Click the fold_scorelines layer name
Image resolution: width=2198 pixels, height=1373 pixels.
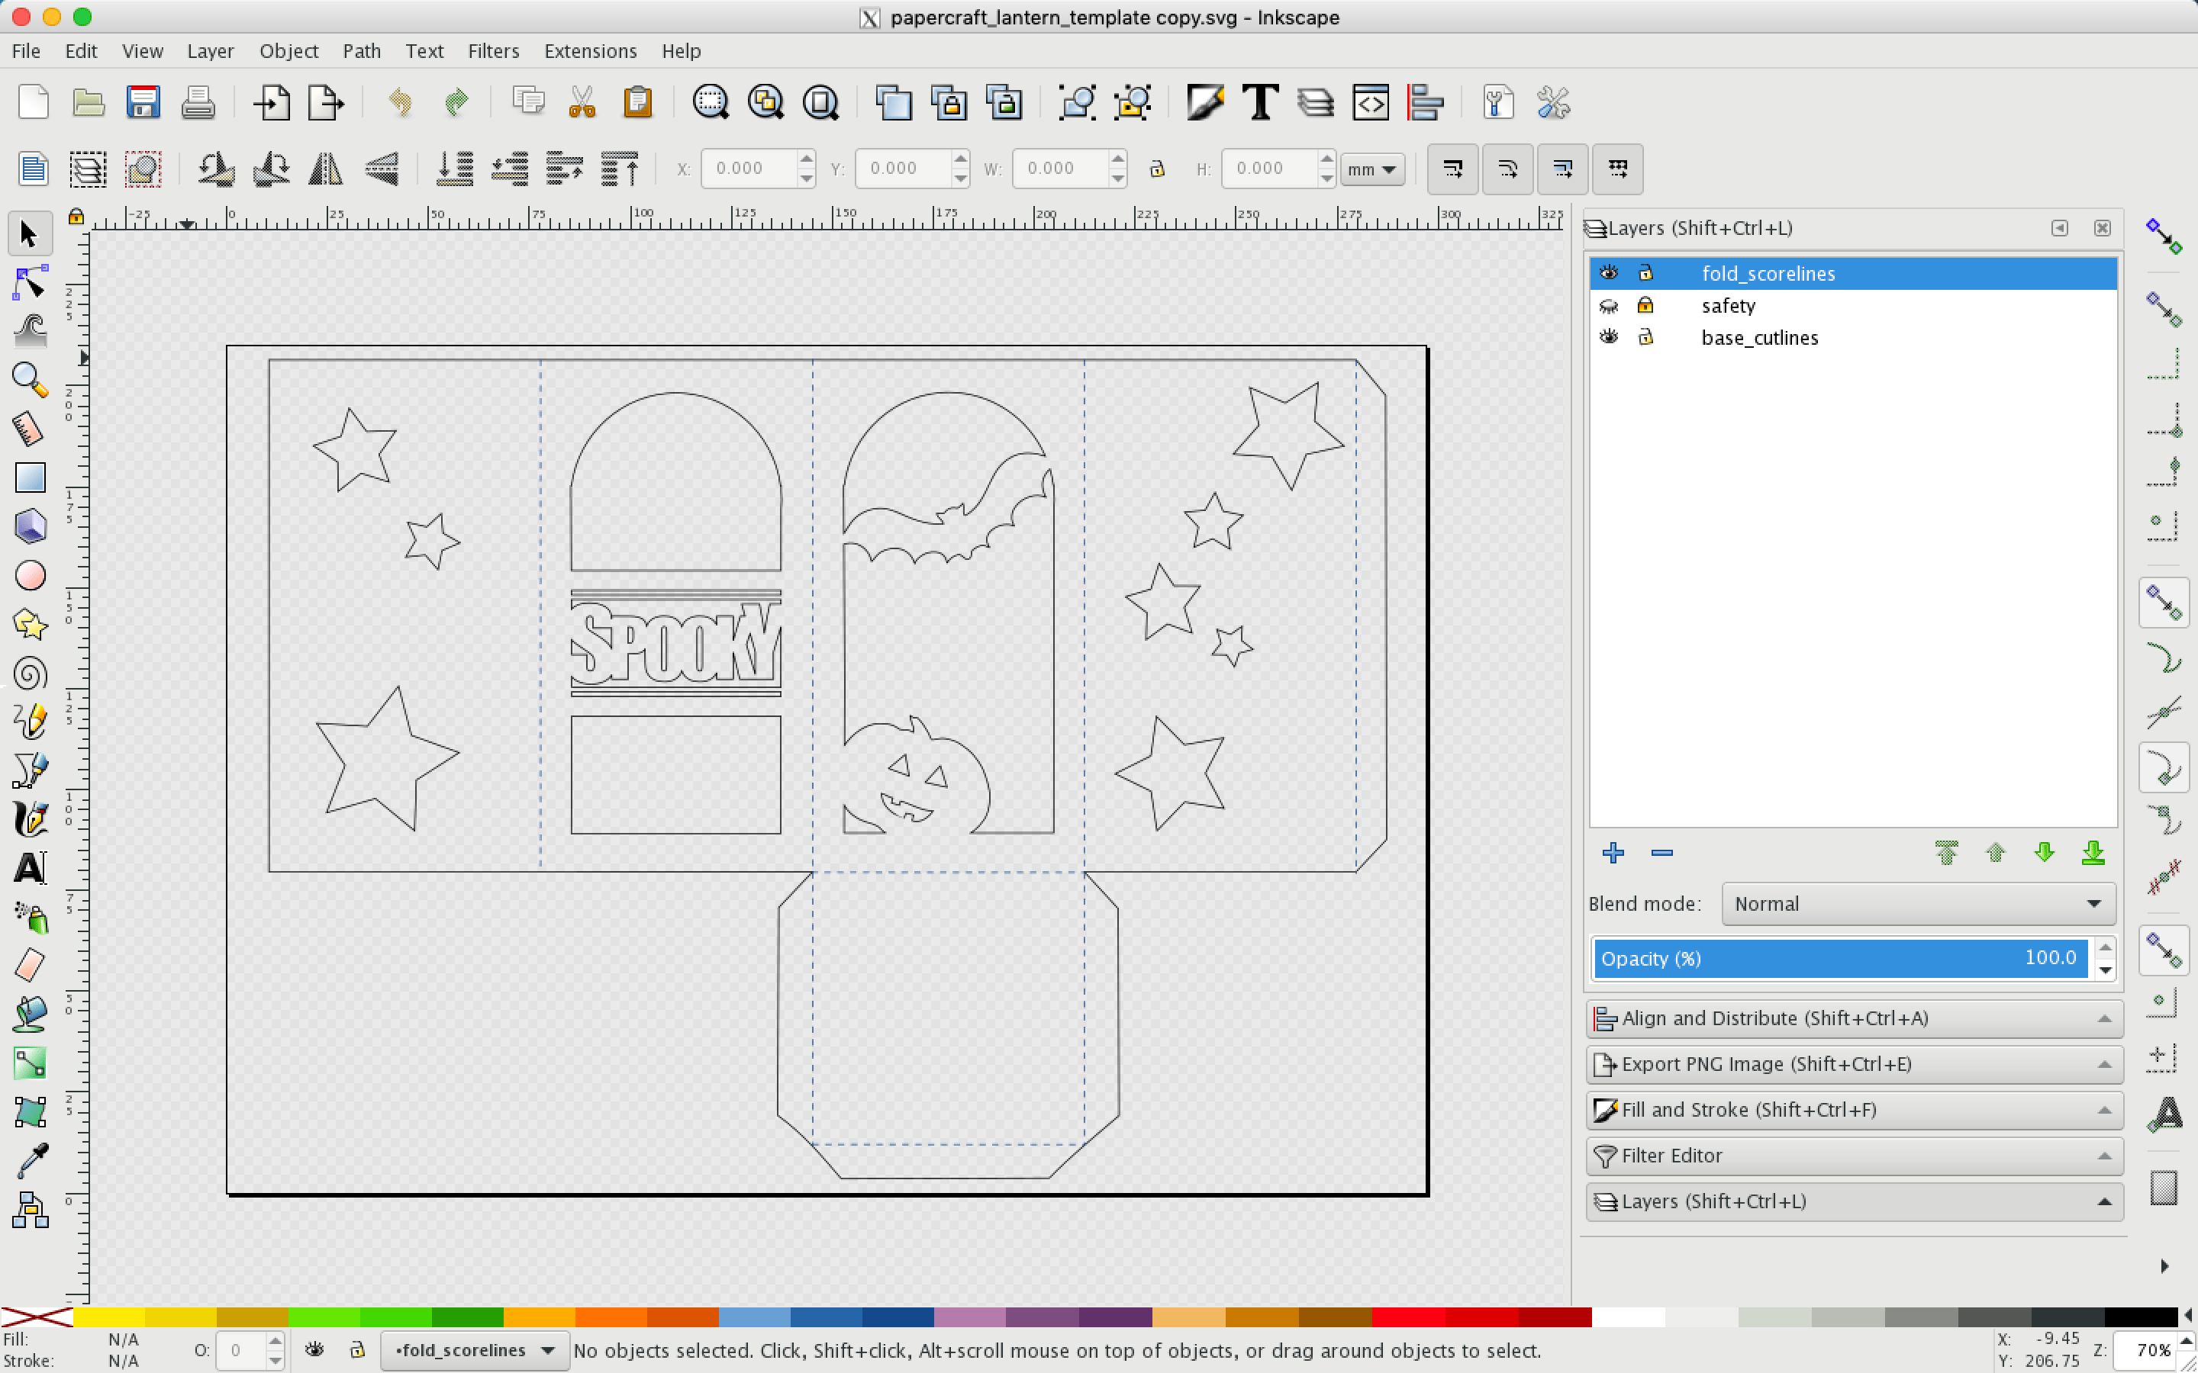[1768, 274]
